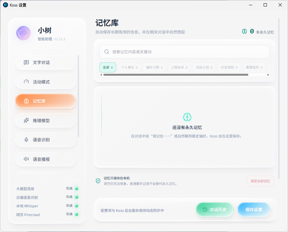Click 保存设置 to save settings

click(x=254, y=210)
